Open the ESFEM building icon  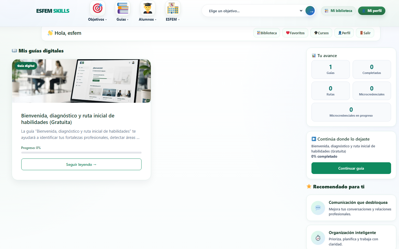pyautogui.click(x=173, y=8)
